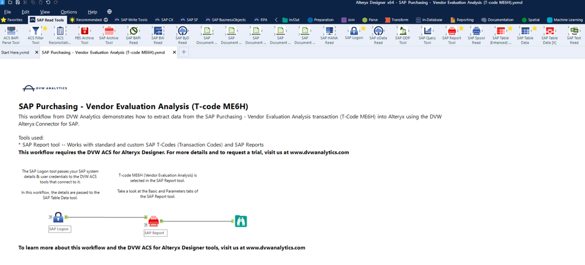Save the workflow with the disk icon
The image size is (585, 265).
pyautogui.click(x=18, y=2)
